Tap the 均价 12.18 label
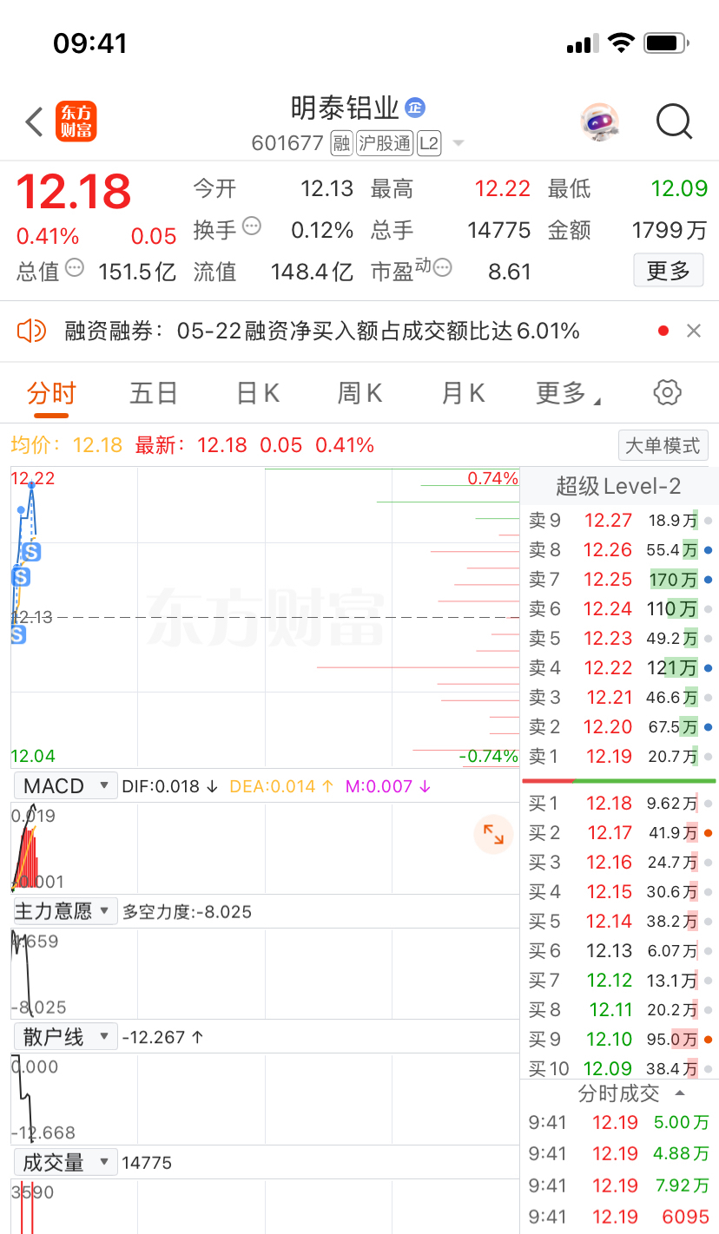Image resolution: width=719 pixels, height=1234 pixels. [x=67, y=445]
